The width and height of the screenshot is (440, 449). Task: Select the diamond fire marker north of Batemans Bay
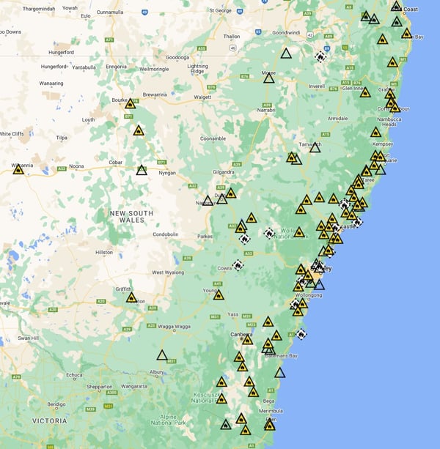tap(301, 334)
